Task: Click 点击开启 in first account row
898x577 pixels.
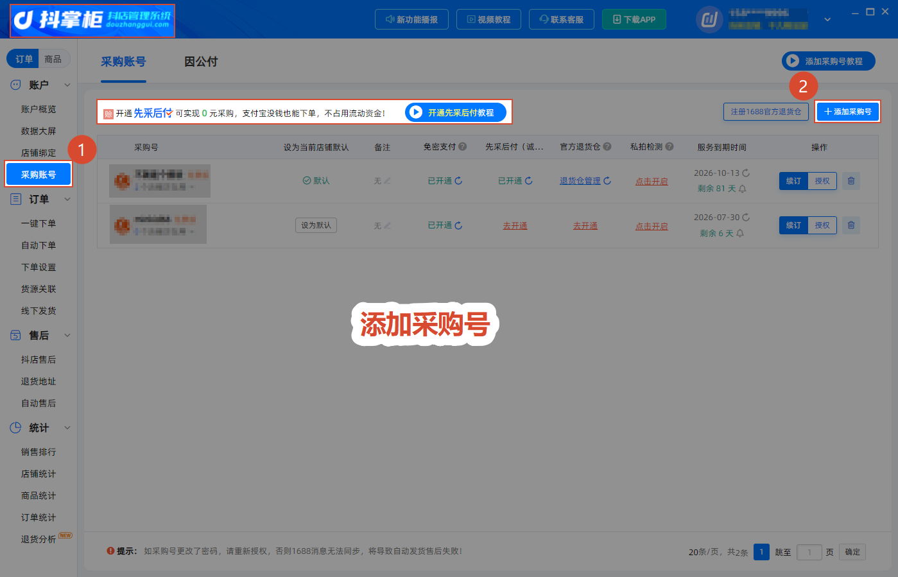Action: 652,182
